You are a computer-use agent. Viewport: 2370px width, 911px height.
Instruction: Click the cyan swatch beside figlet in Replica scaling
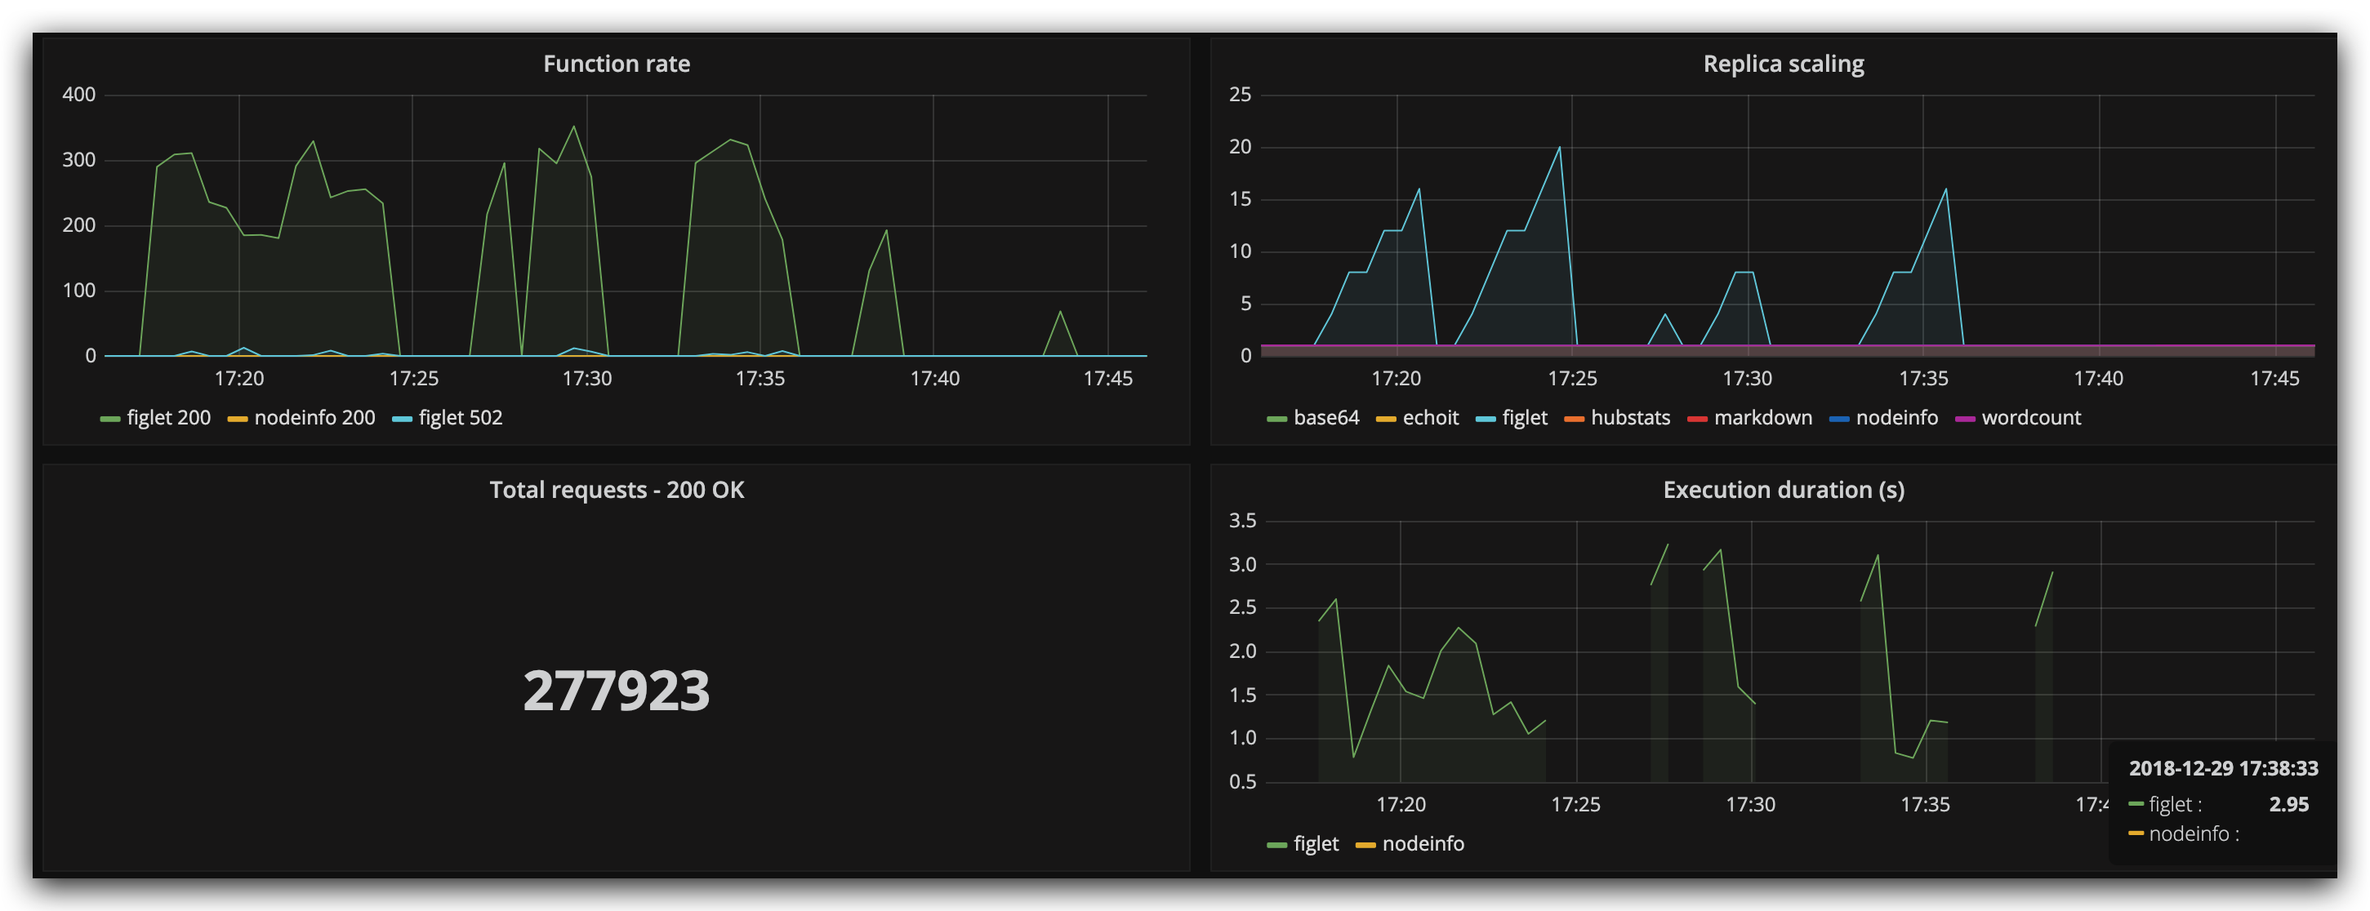click(1486, 420)
